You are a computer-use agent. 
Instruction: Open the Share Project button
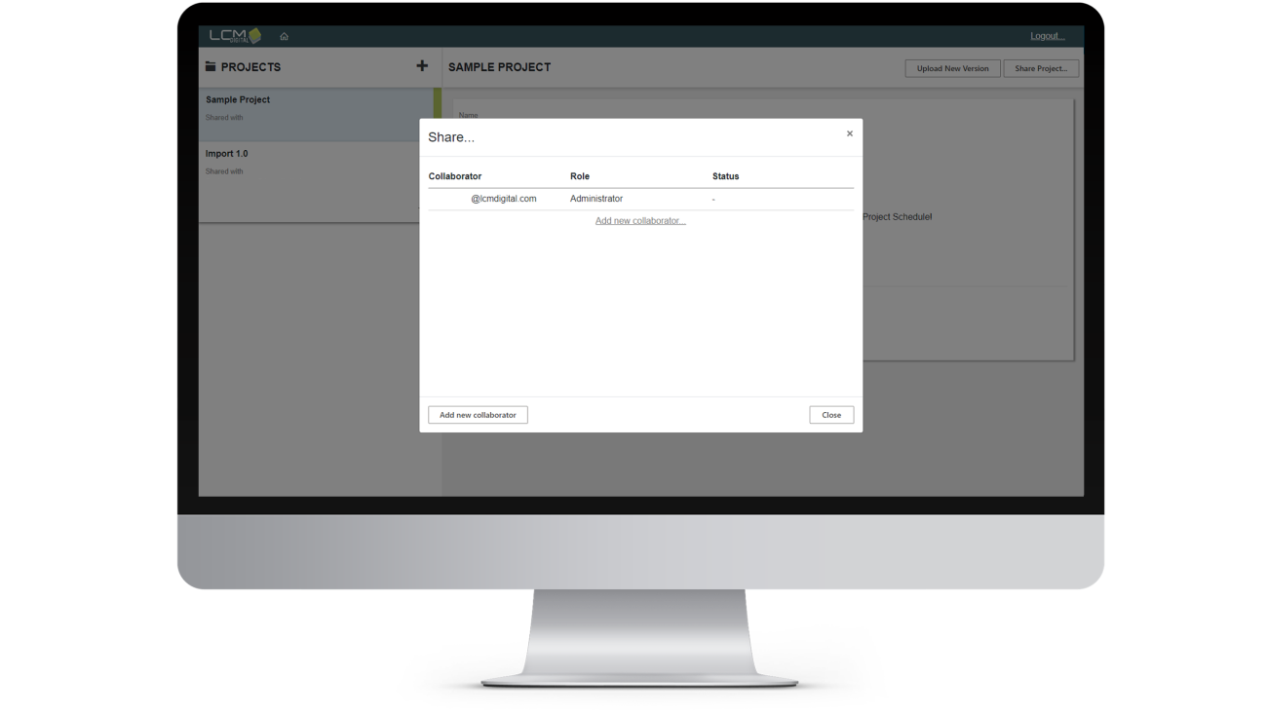tap(1041, 68)
